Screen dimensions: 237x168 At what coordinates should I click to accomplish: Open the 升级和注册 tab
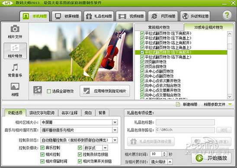pyautogui.click(x=195, y=16)
